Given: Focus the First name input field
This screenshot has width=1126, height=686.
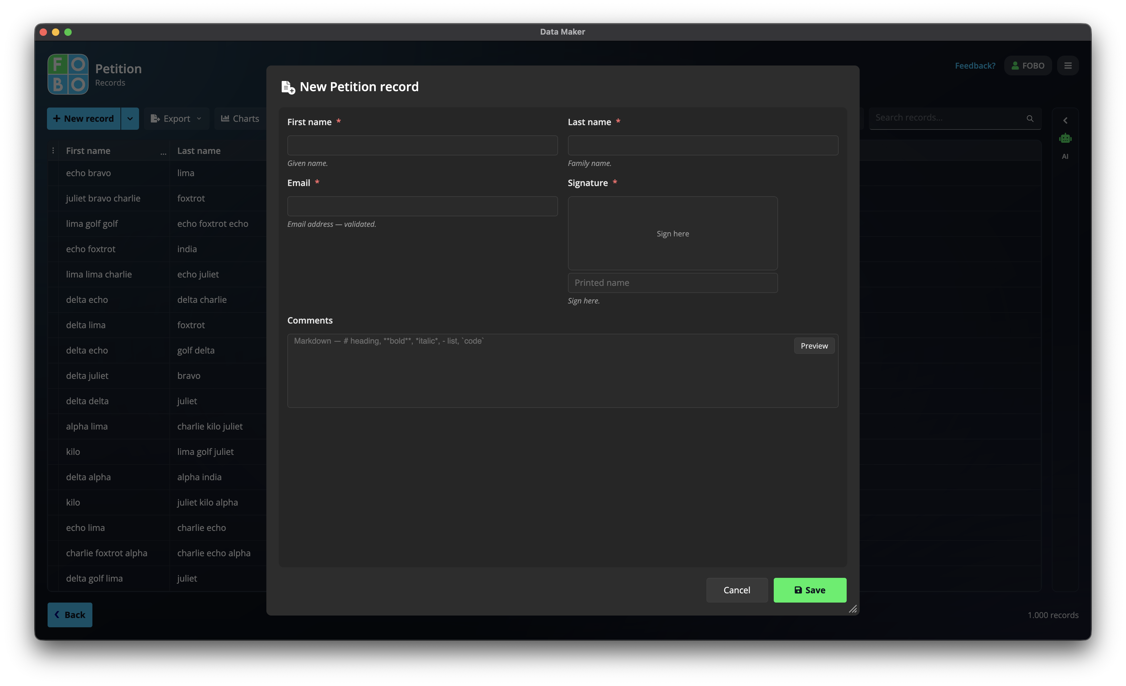Looking at the screenshot, I should coord(422,145).
